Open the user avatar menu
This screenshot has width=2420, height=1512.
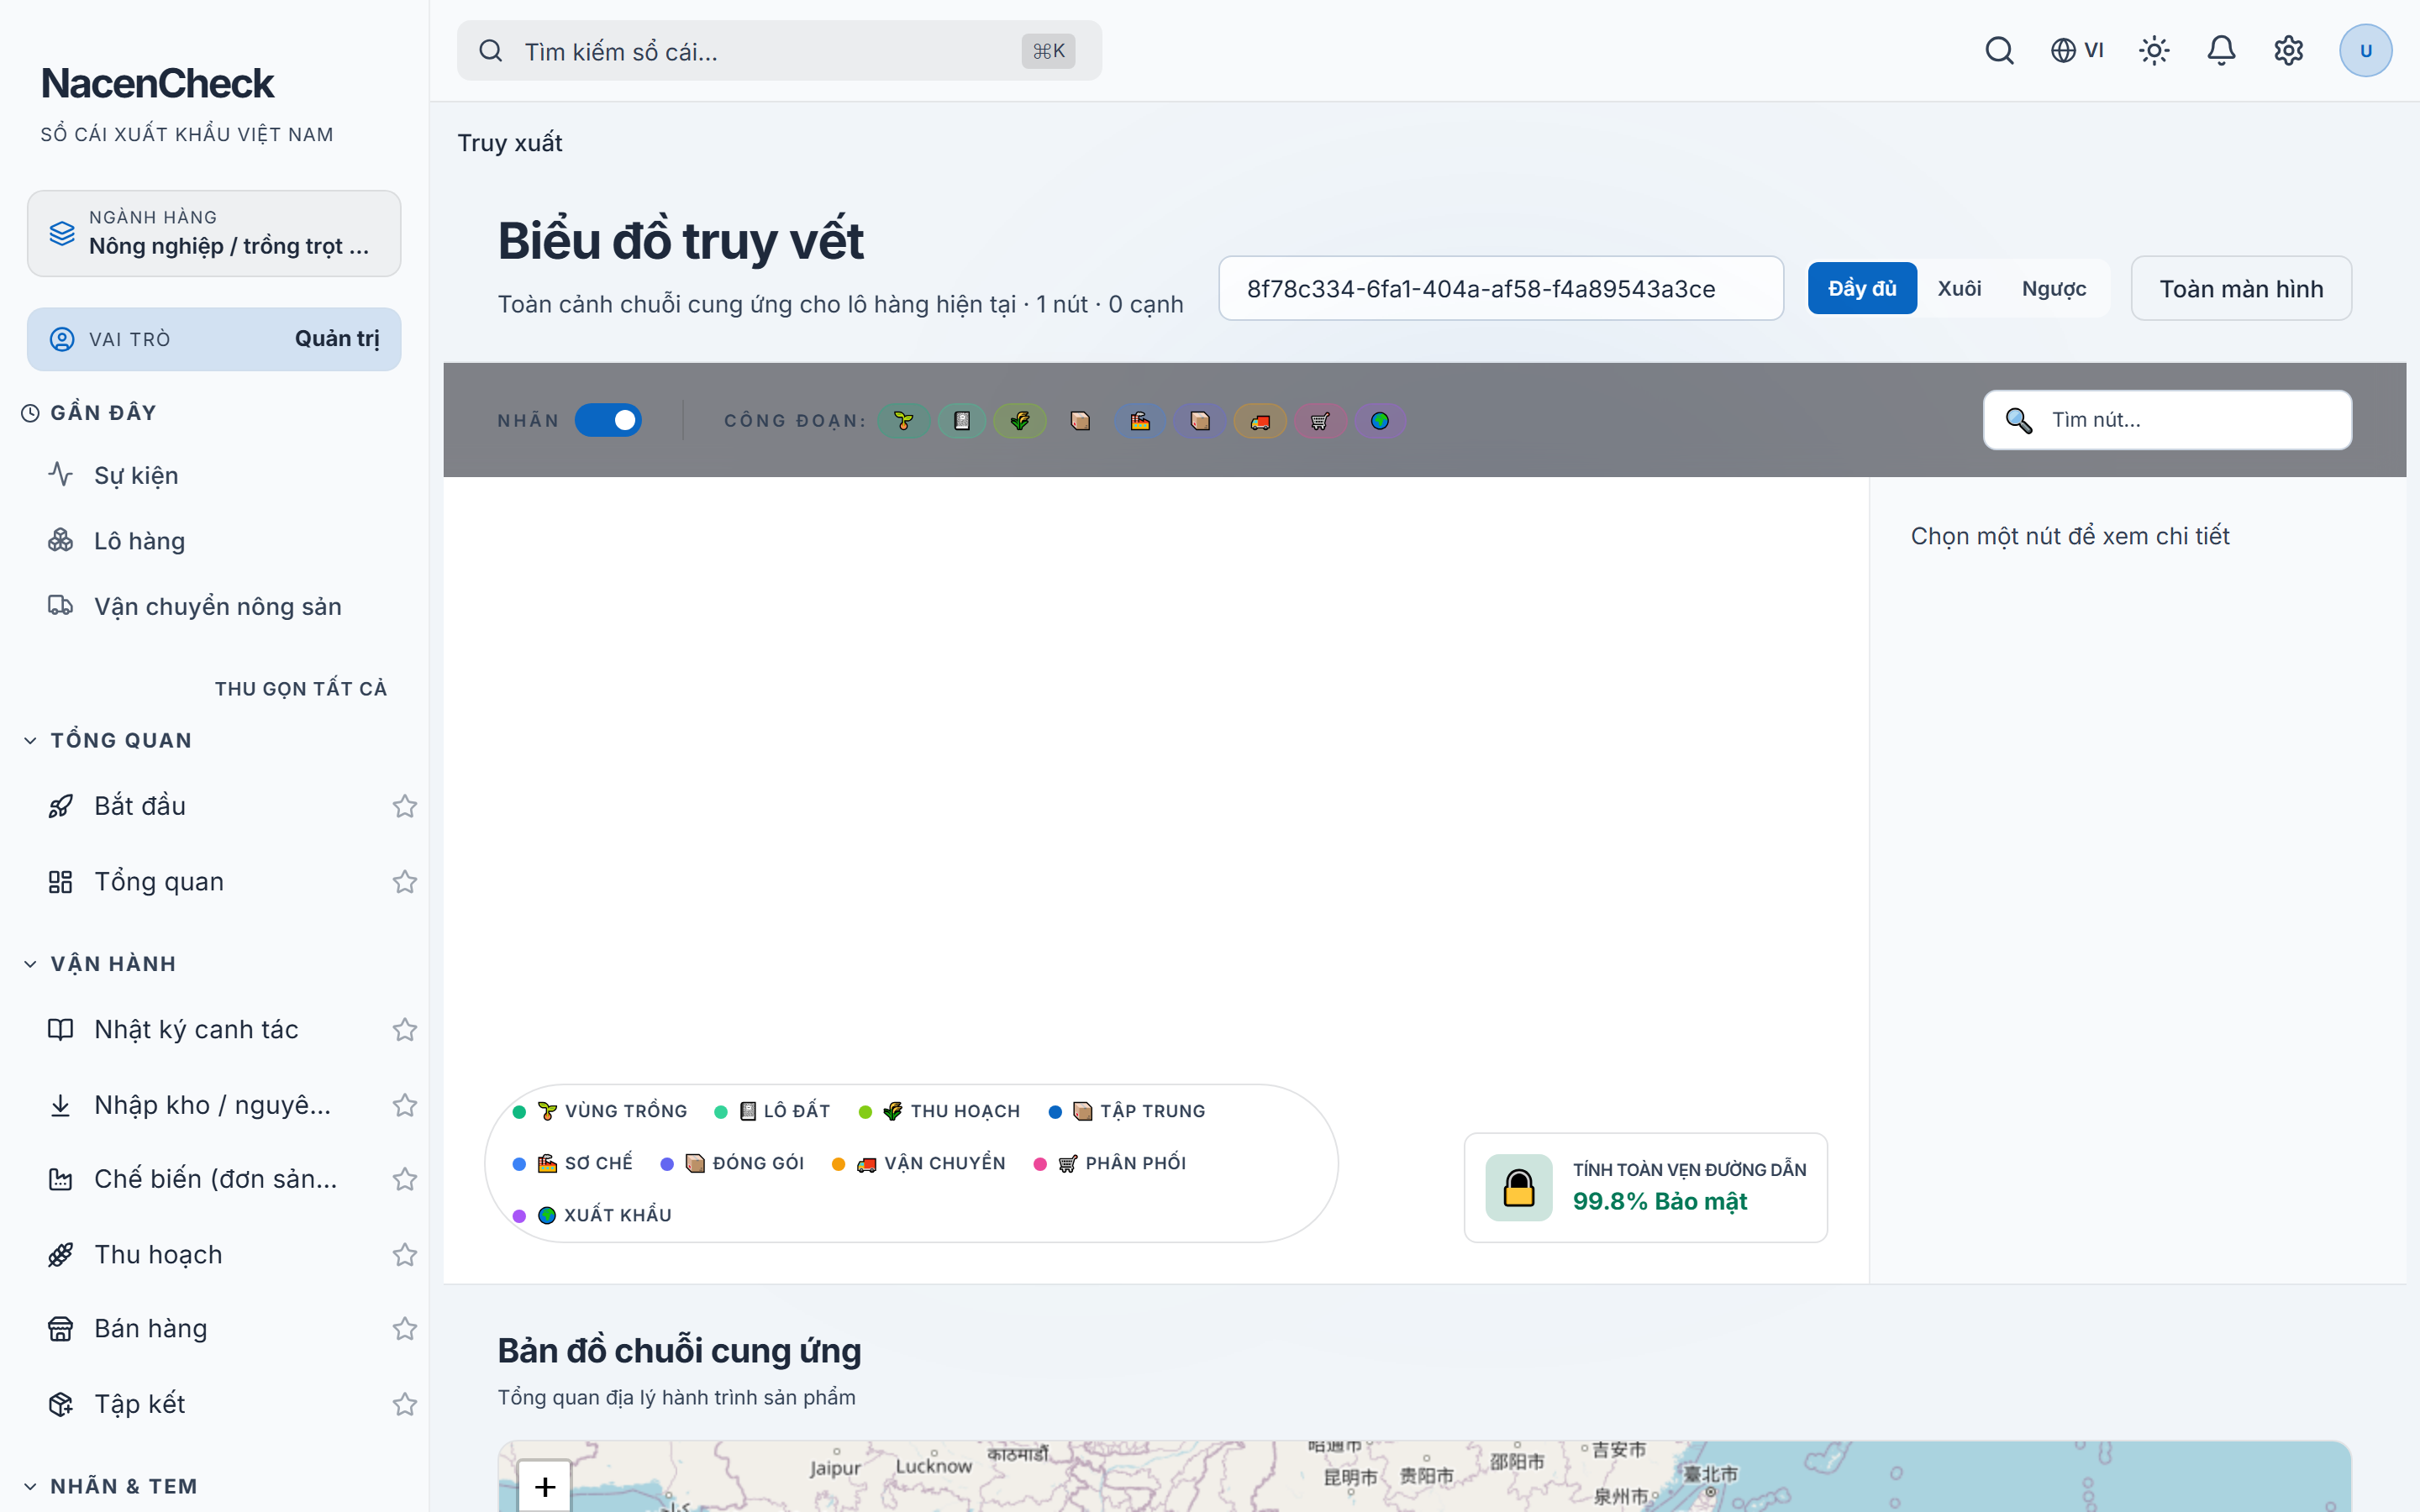coord(2365,50)
